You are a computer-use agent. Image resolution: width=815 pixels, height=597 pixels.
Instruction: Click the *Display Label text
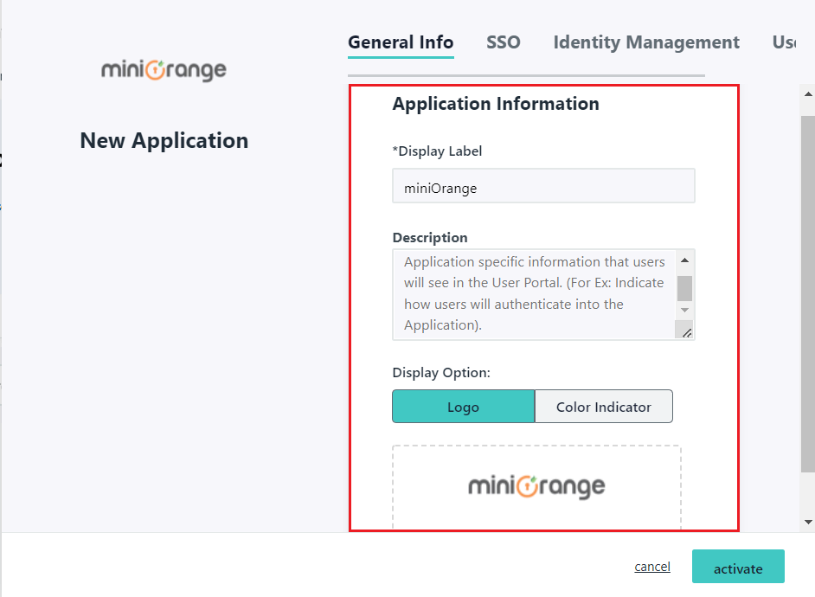point(437,151)
